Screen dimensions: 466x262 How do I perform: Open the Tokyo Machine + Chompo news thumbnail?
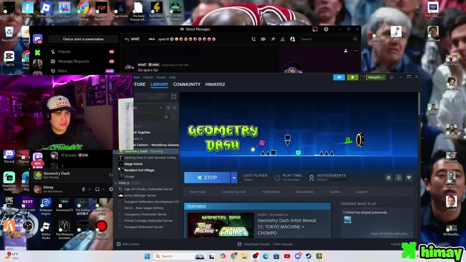pos(221,225)
